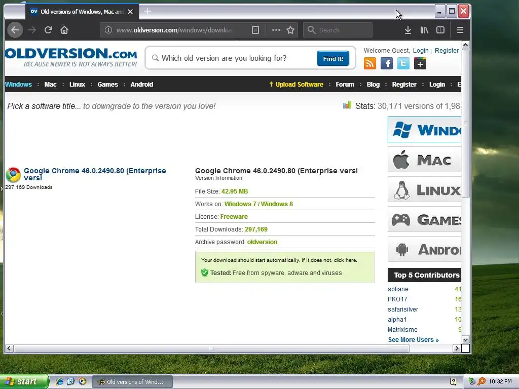Open contributor alpha1 profile
519x389 pixels.
[x=397, y=320]
